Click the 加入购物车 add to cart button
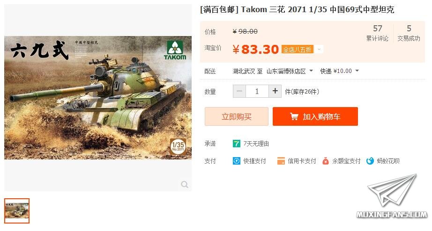The height and width of the screenshot is (231, 432). click(x=315, y=116)
